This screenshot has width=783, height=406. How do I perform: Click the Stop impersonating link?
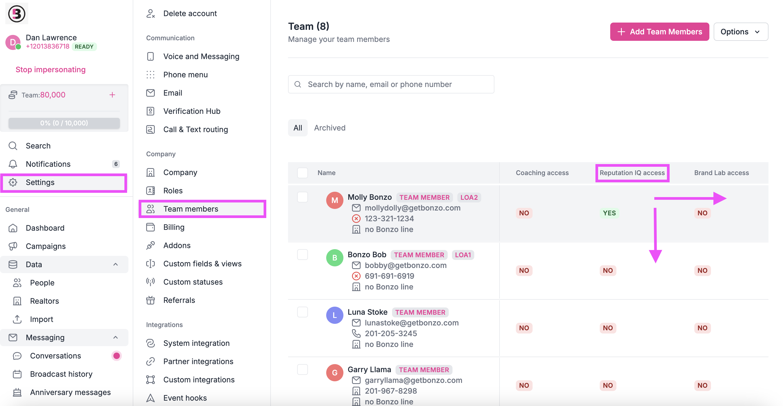click(x=51, y=70)
